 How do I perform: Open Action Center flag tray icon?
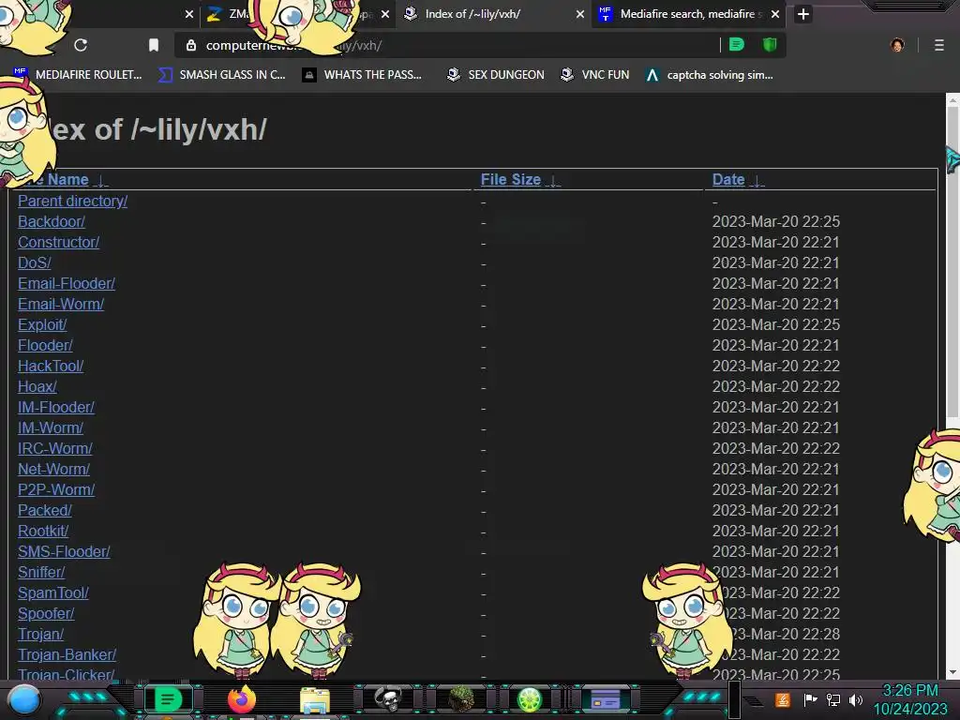pos(810,699)
